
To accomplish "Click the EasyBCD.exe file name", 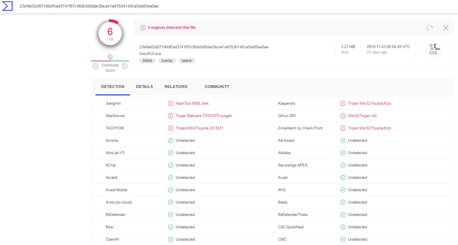I will point(150,54).
